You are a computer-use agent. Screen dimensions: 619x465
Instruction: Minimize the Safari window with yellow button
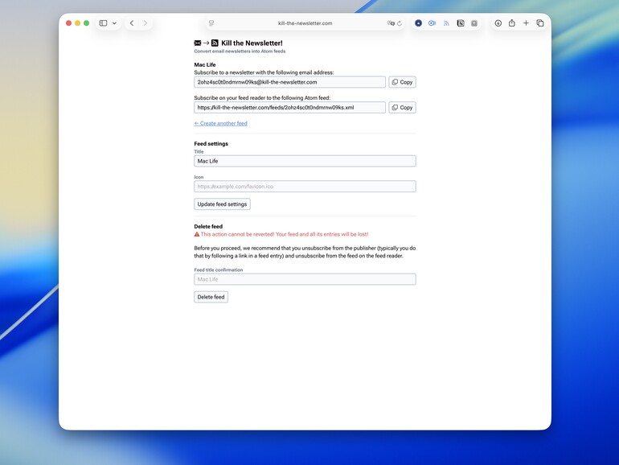[x=78, y=23]
